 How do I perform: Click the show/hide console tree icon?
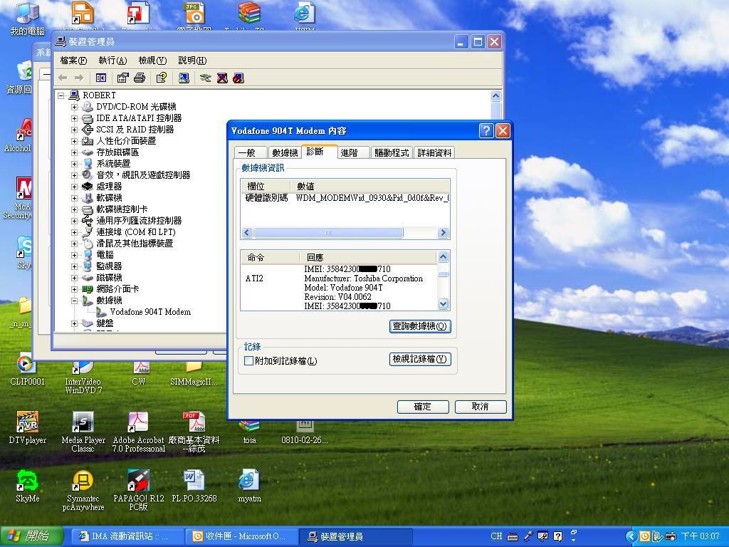[101, 78]
